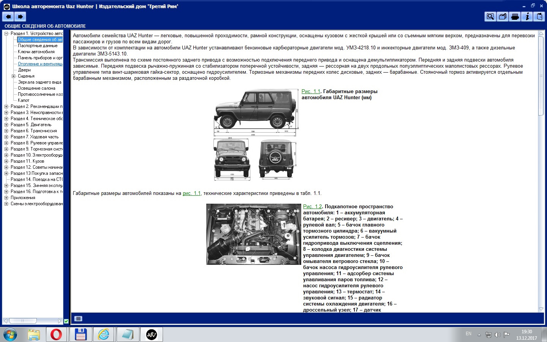Go back with the left arrow button
Screen dimensions: 547x342
[8, 16]
